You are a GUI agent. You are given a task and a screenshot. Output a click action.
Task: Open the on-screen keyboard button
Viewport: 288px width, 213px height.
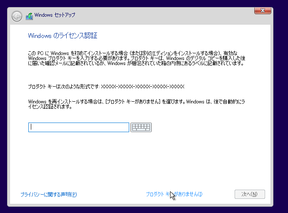[141, 127]
